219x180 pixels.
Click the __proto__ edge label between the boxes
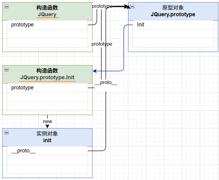(106, 82)
